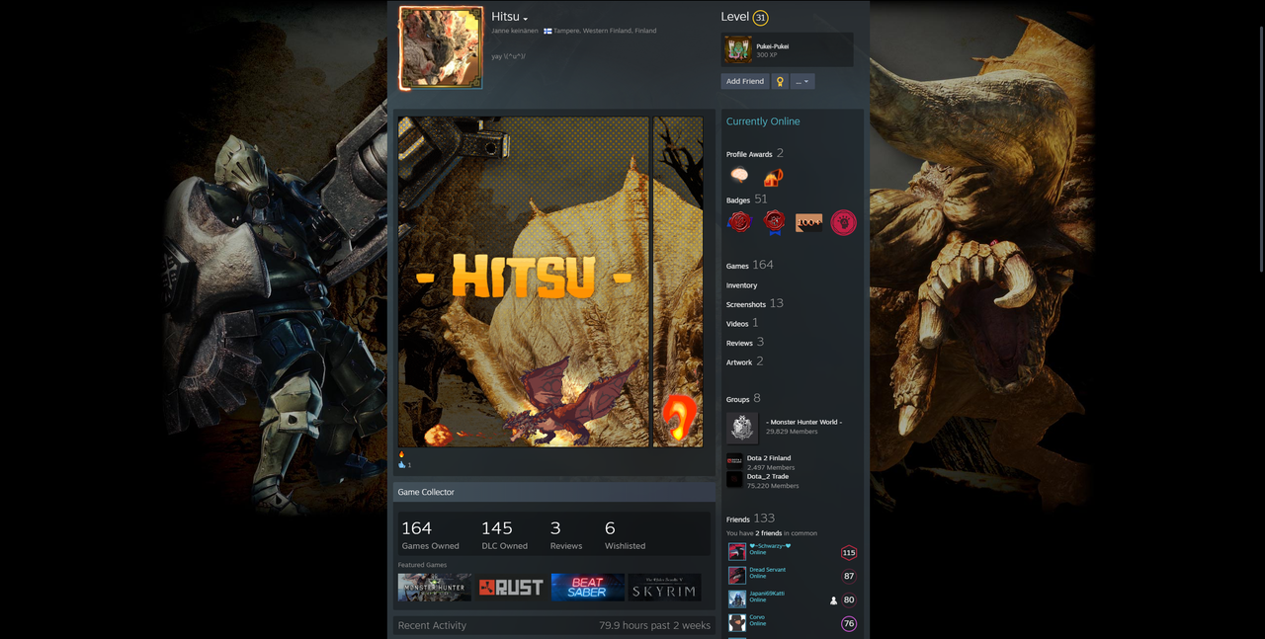Click the level 31 badge circle
Viewport: 1265px width, 639px height.
[760, 18]
